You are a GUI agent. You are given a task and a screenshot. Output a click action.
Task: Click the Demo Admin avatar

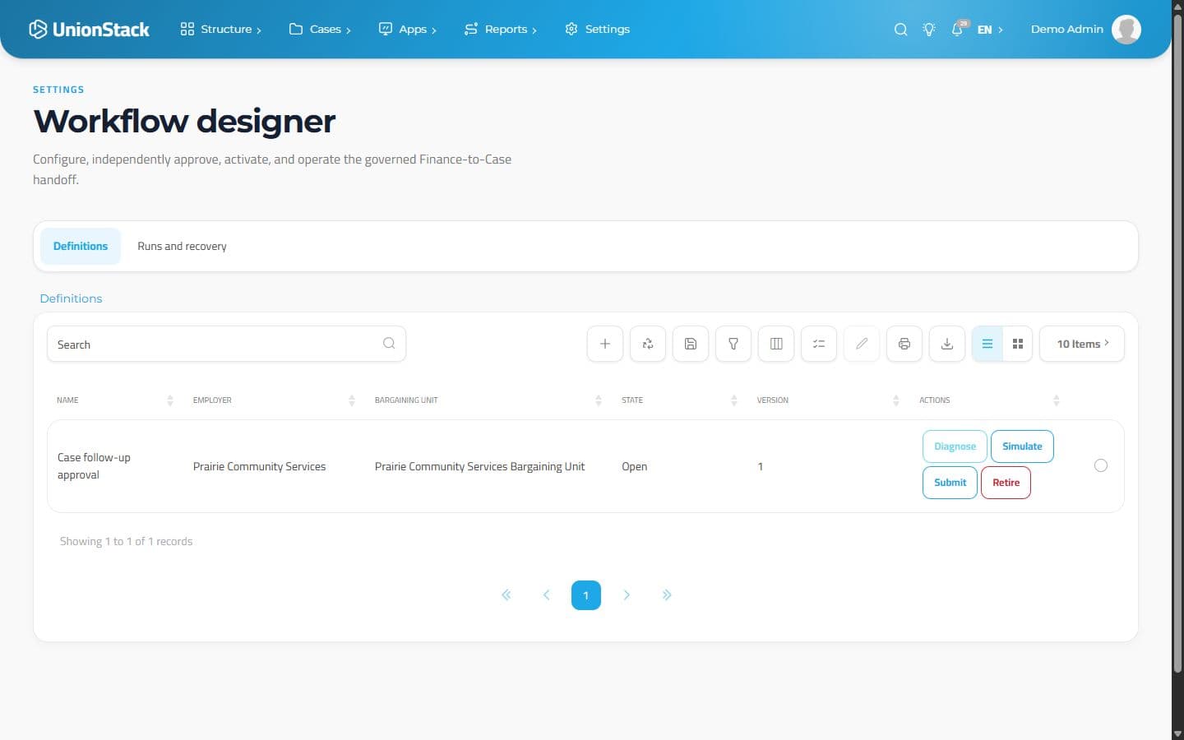tap(1126, 30)
